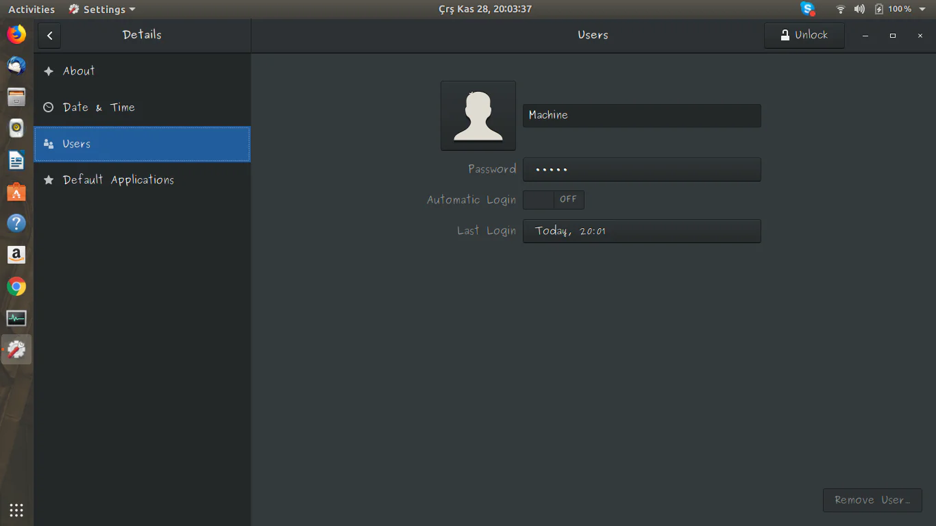Open the Files manager dock icon
Image resolution: width=936 pixels, height=526 pixels.
[16, 97]
